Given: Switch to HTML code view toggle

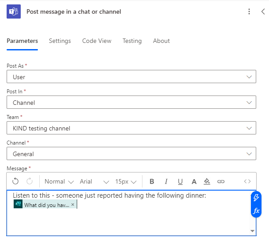Looking at the screenshot, I should (247, 181).
